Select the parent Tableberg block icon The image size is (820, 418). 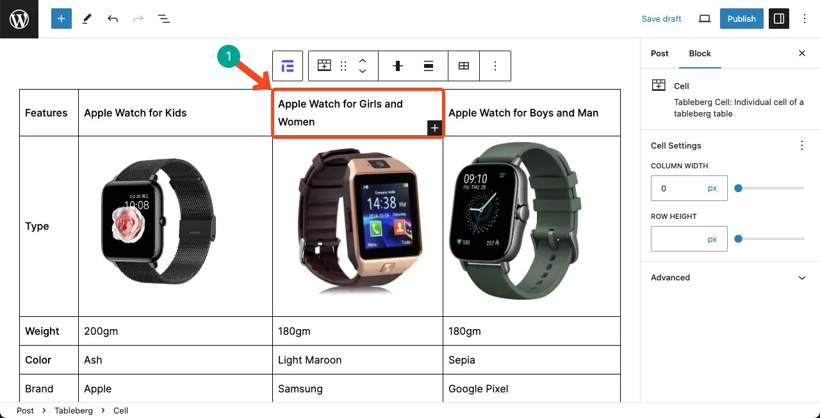point(288,66)
